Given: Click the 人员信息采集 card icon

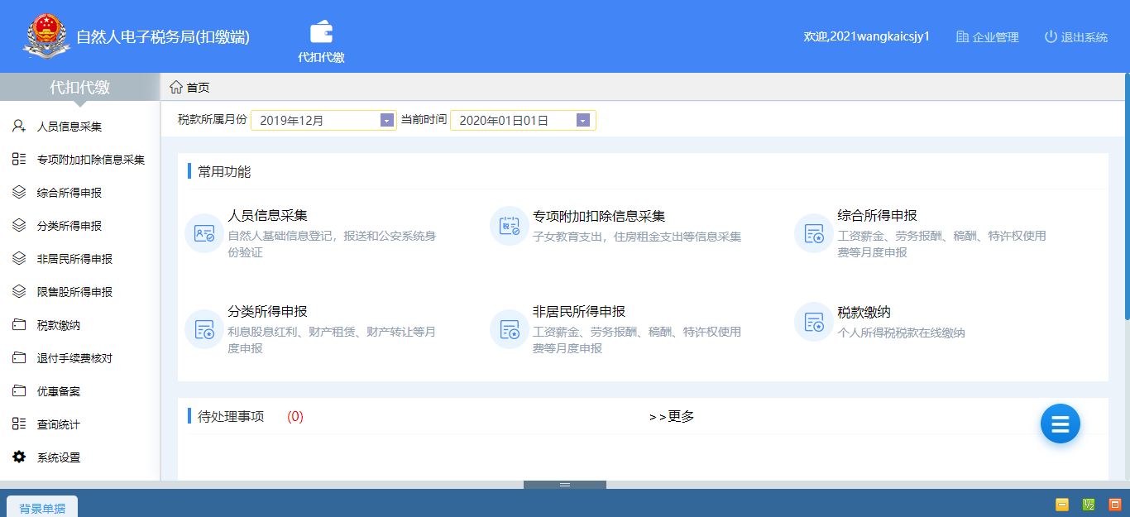Looking at the screenshot, I should pos(203,232).
